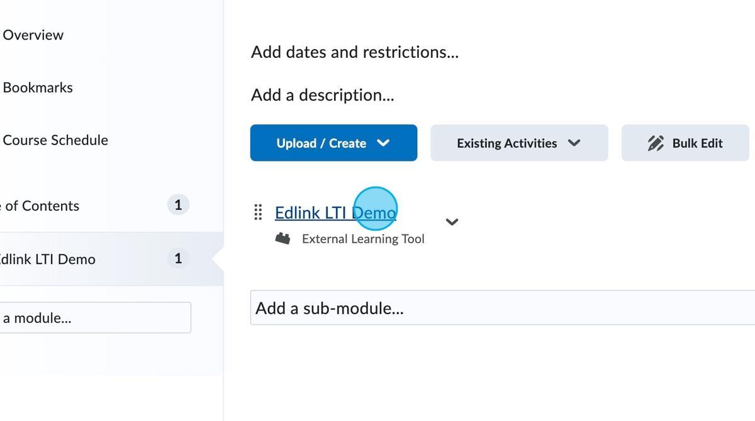Open the chevron menu next to Edlink LTI Demo
This screenshot has width=755, height=421.
(452, 221)
